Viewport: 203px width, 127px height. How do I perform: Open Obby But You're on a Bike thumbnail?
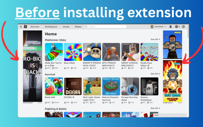[x=54, y=52]
